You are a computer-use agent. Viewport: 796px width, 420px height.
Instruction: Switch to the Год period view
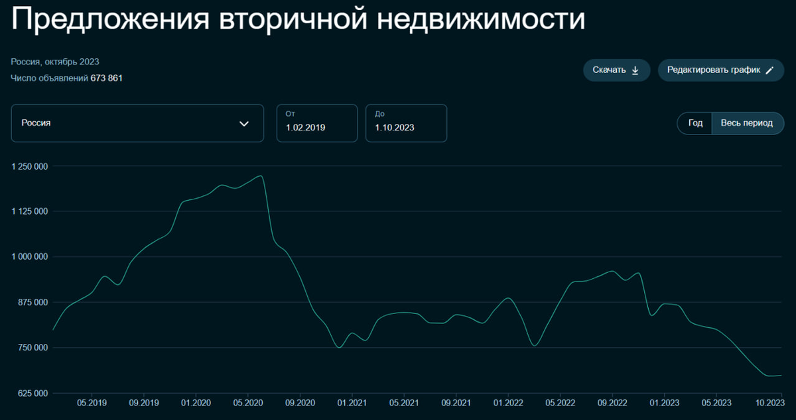pyautogui.click(x=694, y=123)
